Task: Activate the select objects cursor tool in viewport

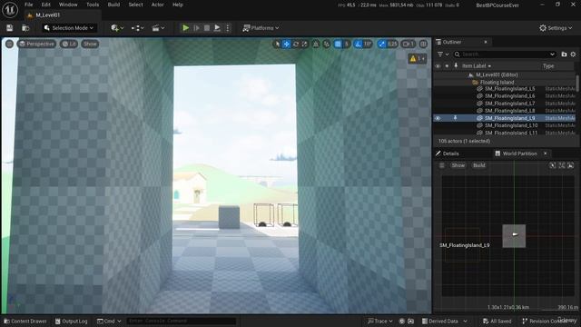Action: pyautogui.click(x=277, y=44)
